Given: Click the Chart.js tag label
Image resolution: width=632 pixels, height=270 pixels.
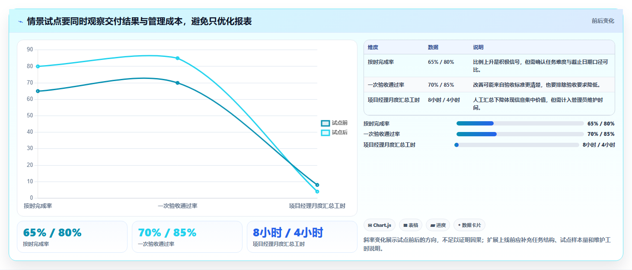Looking at the screenshot, I should point(382,225).
